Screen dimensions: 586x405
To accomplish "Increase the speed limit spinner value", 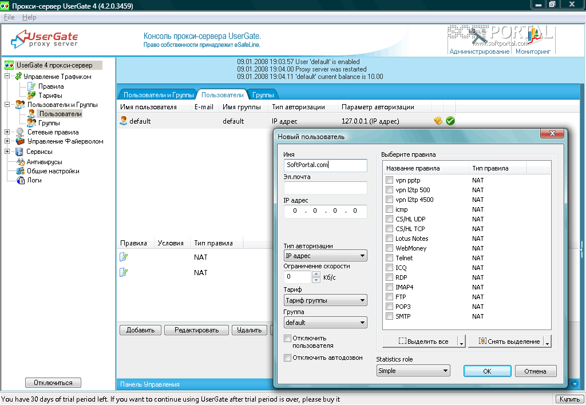I will (316, 274).
